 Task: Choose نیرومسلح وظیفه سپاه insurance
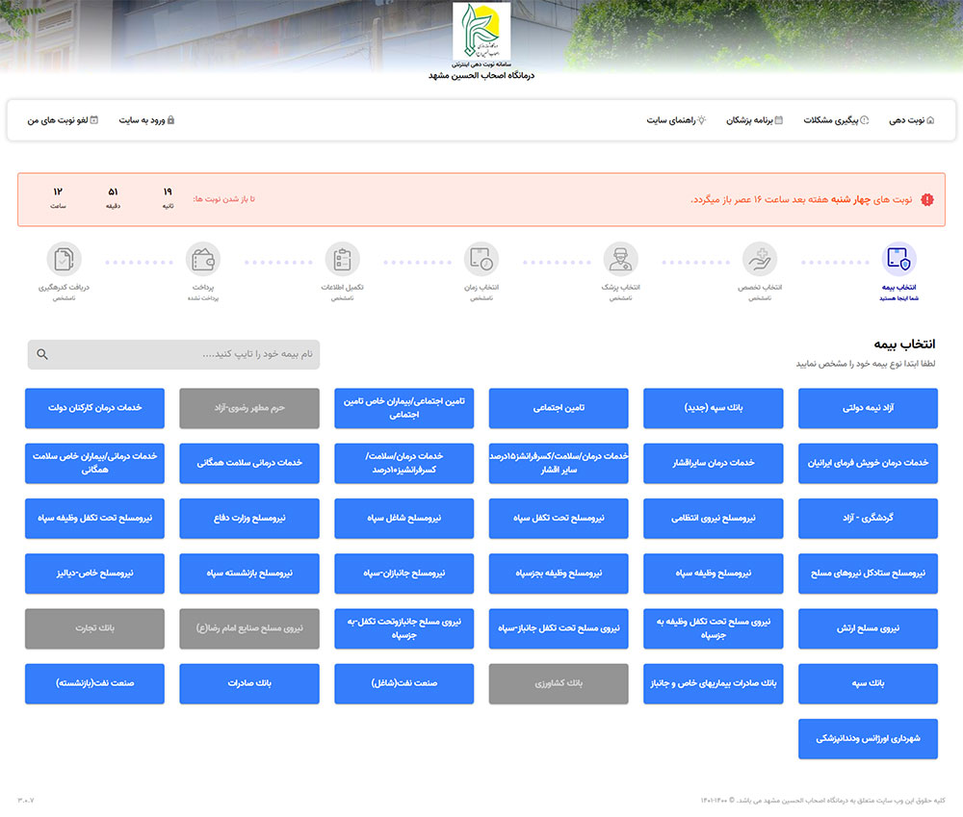[x=713, y=574]
